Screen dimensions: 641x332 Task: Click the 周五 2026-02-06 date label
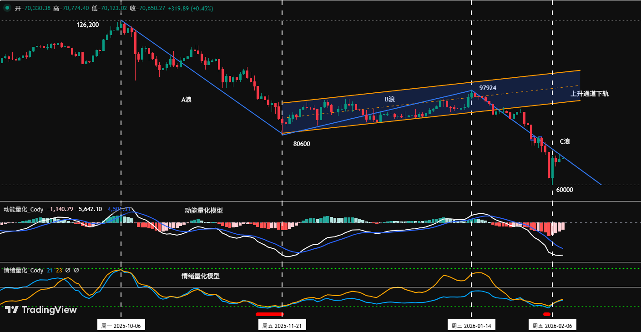point(552,326)
